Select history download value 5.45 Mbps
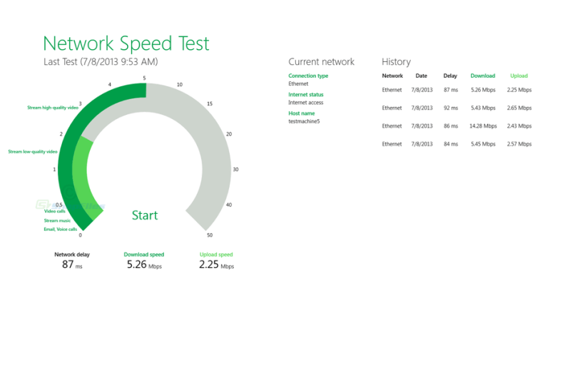570x390 pixels. click(x=483, y=144)
